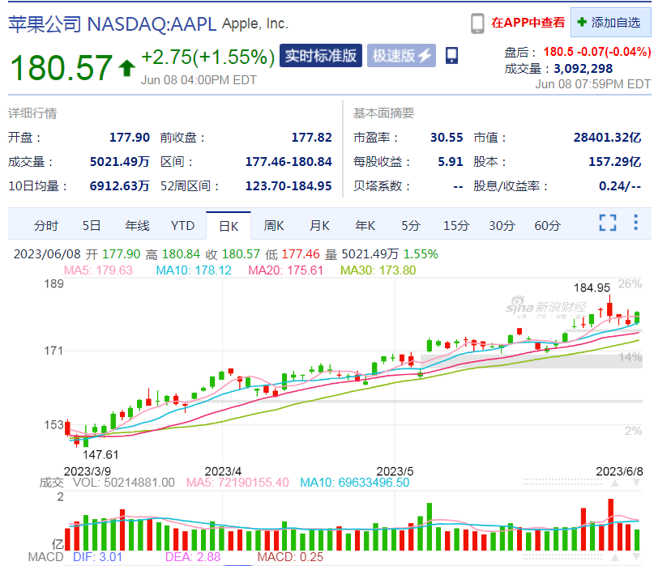
Task: Click the up triangle in the 成交 panel header
Action: [x=615, y=483]
